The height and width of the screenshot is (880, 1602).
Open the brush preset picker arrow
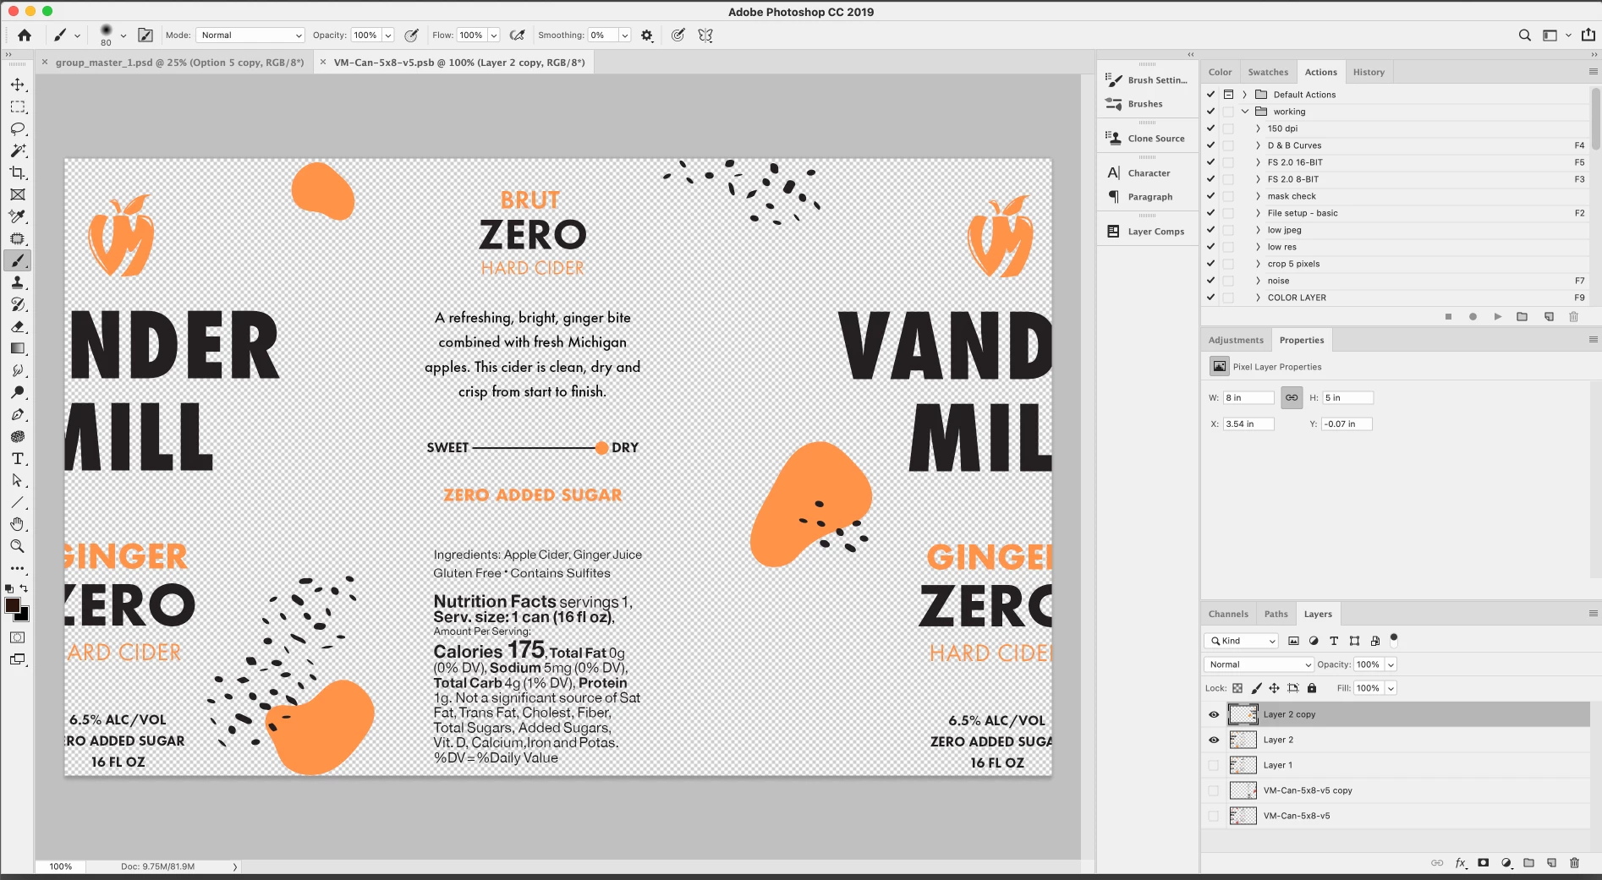123,36
